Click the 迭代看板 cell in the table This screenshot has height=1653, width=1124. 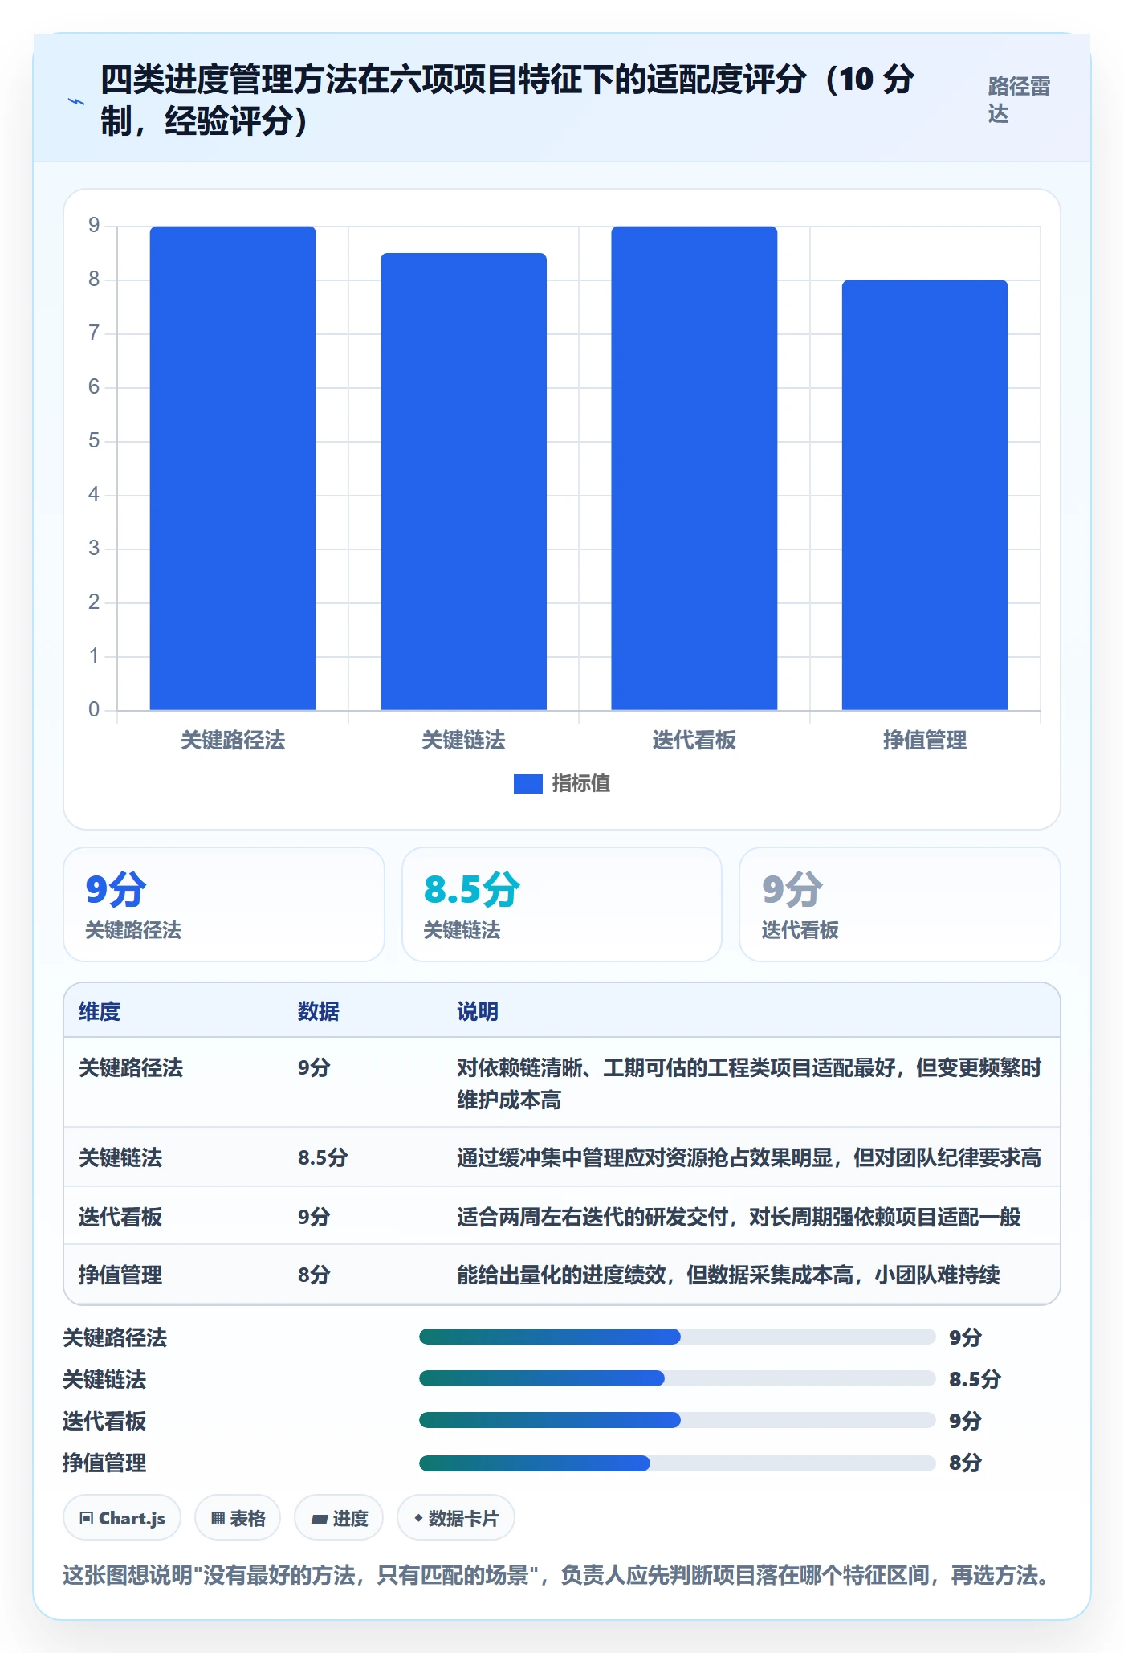(x=120, y=1217)
